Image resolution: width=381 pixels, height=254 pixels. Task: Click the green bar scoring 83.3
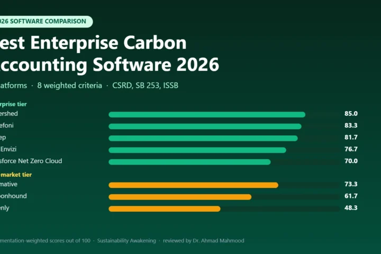205,126
